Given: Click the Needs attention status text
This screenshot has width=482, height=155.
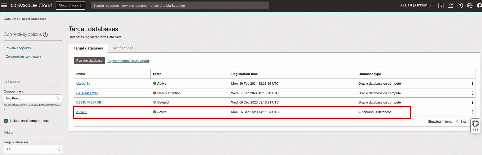Looking at the screenshot, I should point(169,93).
